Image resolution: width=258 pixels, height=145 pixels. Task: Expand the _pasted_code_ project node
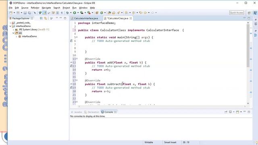[x=10, y=23]
